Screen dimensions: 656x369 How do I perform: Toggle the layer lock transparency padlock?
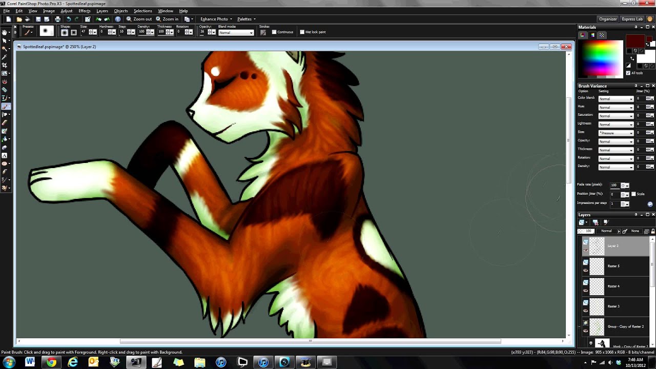click(x=652, y=231)
